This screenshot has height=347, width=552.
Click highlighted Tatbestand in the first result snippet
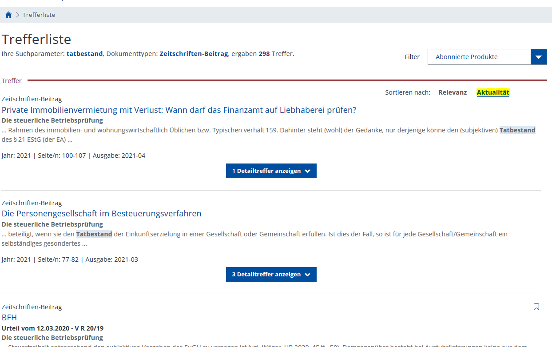point(517,130)
